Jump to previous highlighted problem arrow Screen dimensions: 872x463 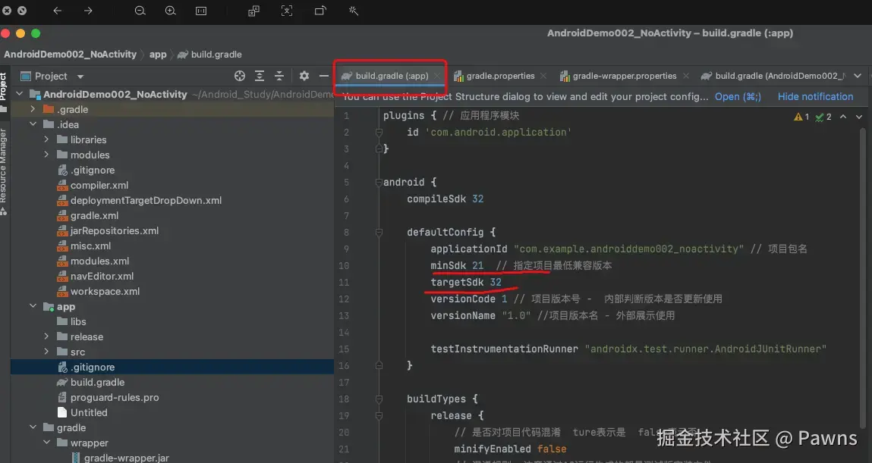pyautogui.click(x=843, y=117)
